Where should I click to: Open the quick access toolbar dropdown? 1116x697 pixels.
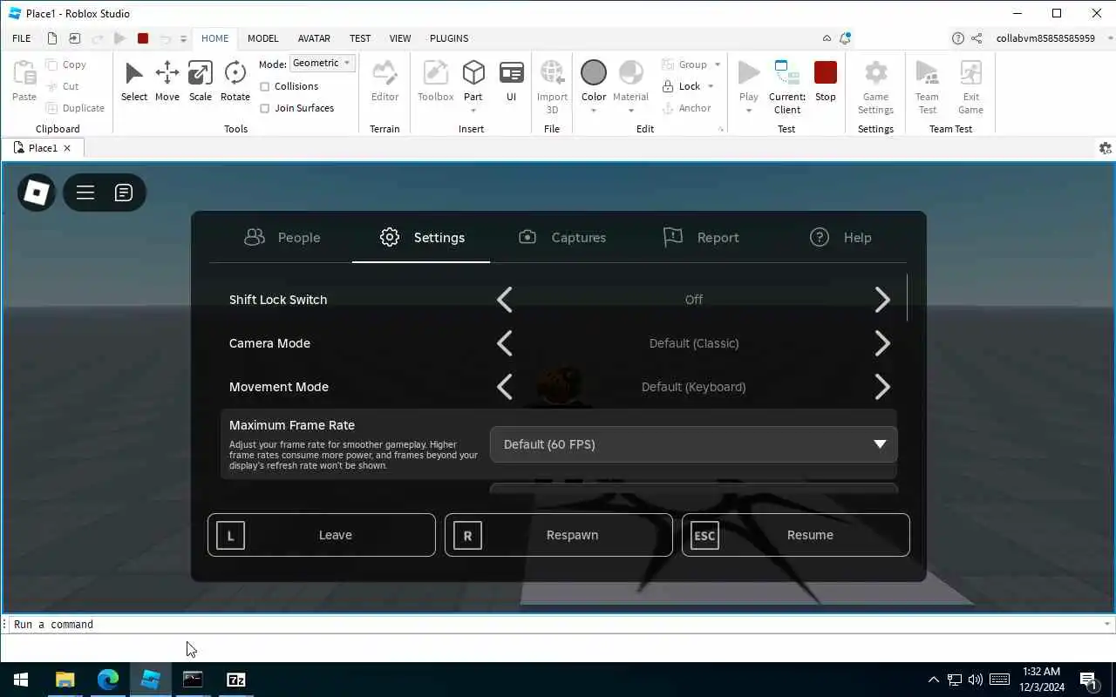[x=183, y=39]
